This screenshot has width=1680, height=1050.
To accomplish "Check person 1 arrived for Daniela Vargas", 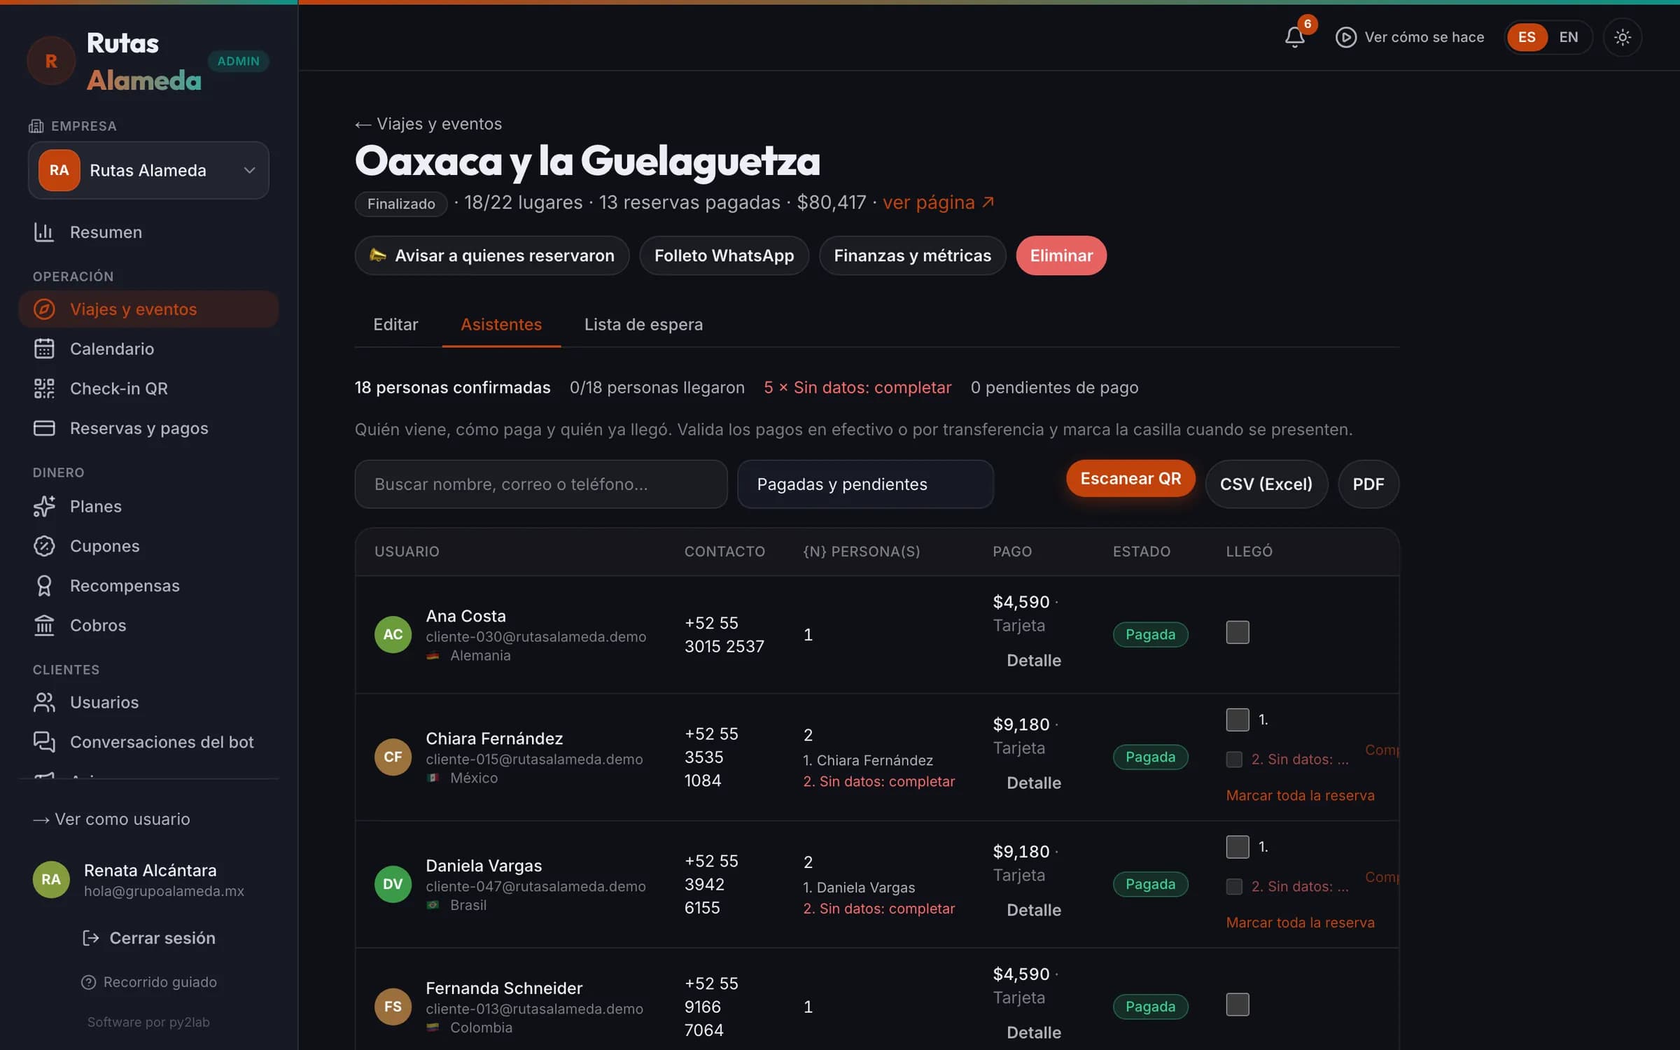I will pos(1237,847).
